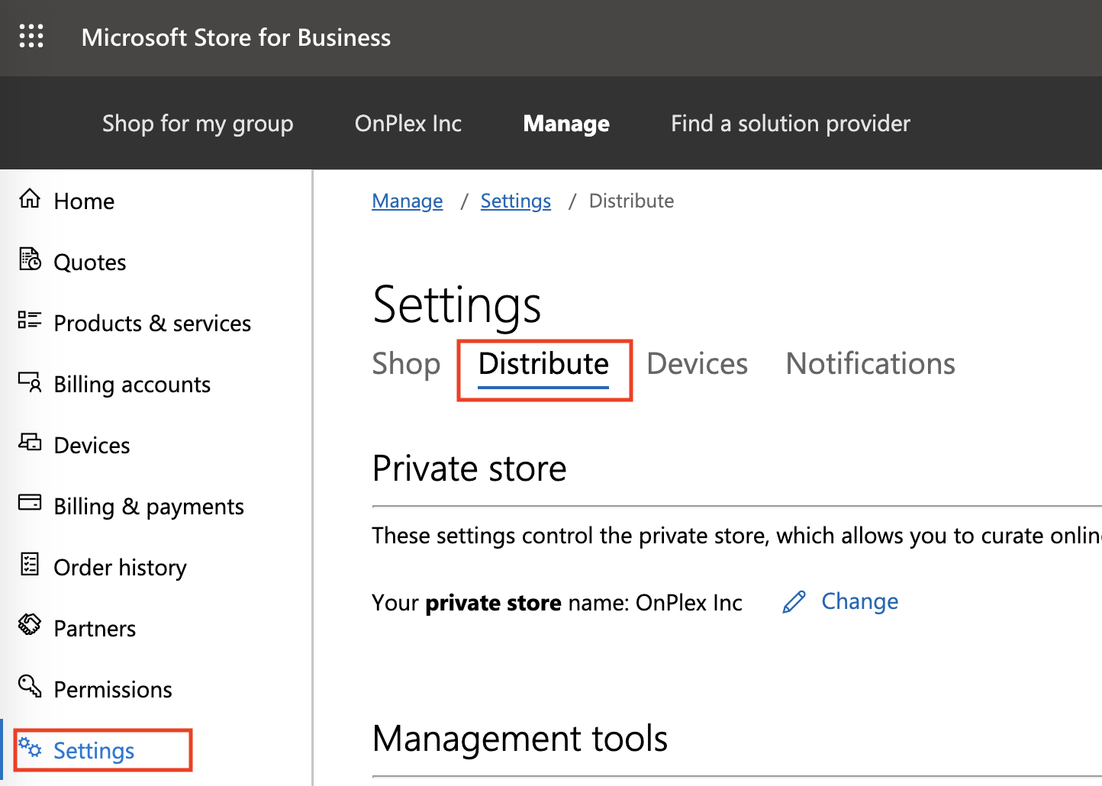Viewport: 1102px width, 786px height.
Task: Click the Billing & payments card icon
Action: [x=30, y=502]
